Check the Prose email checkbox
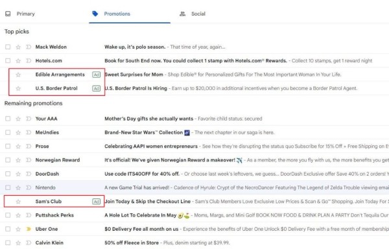This screenshot has height=249, width=389. 8,147
